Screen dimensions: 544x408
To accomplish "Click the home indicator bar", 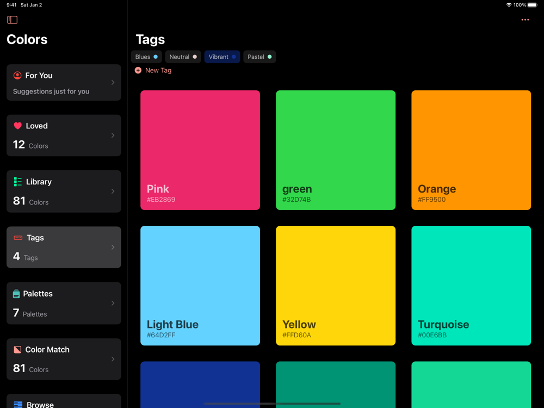I will [x=272, y=404].
